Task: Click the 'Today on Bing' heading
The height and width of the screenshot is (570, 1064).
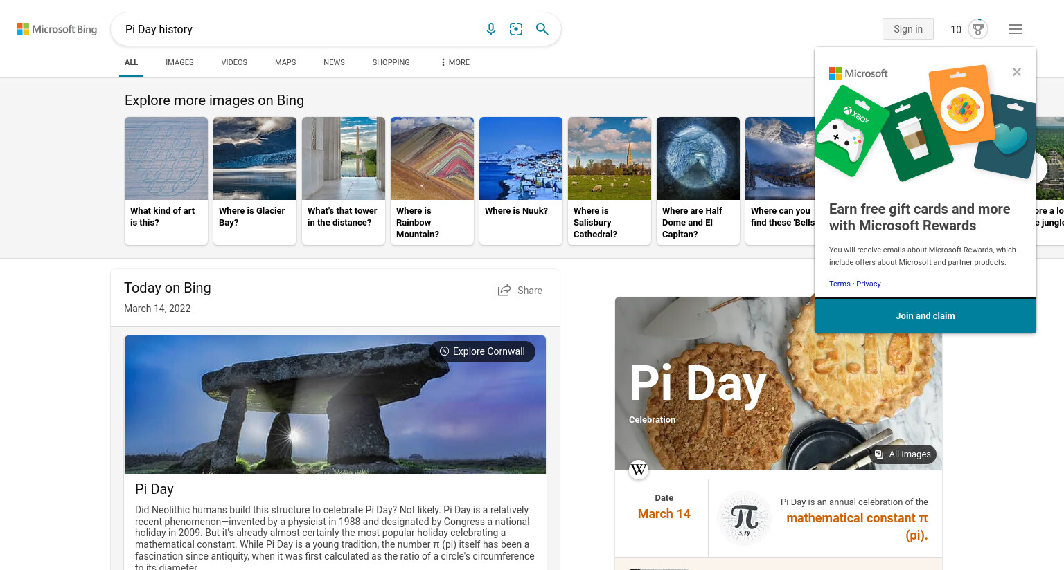Action: 168,288
